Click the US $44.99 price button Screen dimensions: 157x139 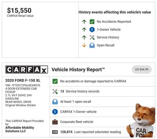click(142, 69)
